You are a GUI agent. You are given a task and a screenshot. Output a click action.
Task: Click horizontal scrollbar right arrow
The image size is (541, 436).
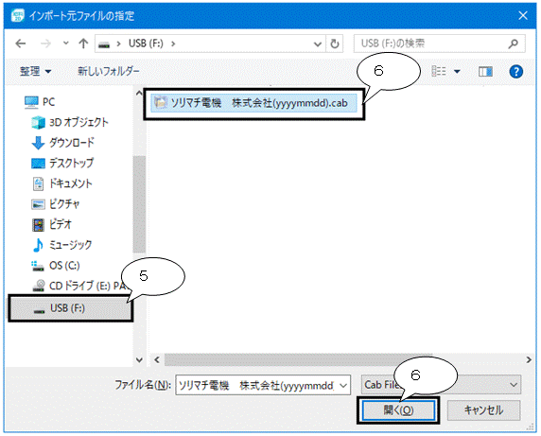(x=529, y=359)
